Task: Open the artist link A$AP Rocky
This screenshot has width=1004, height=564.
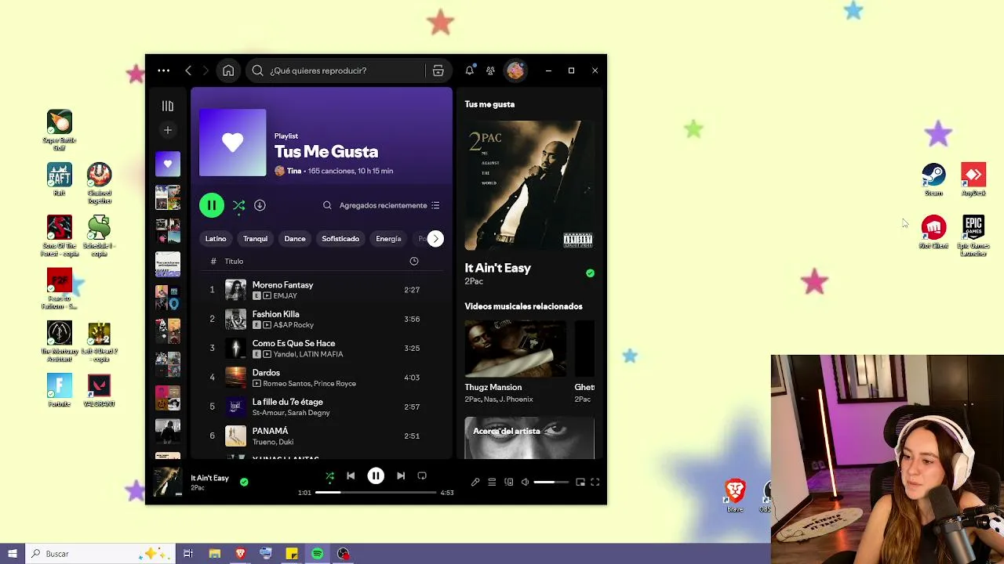Action: (x=293, y=325)
